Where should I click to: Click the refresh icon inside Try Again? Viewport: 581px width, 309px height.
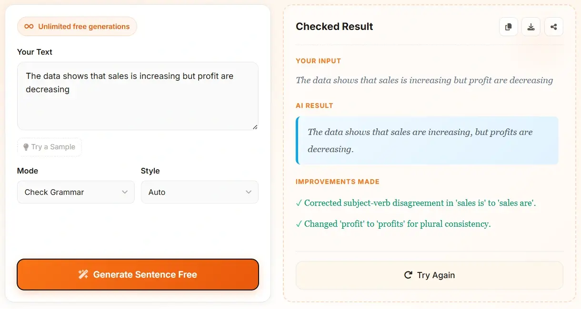click(x=407, y=275)
